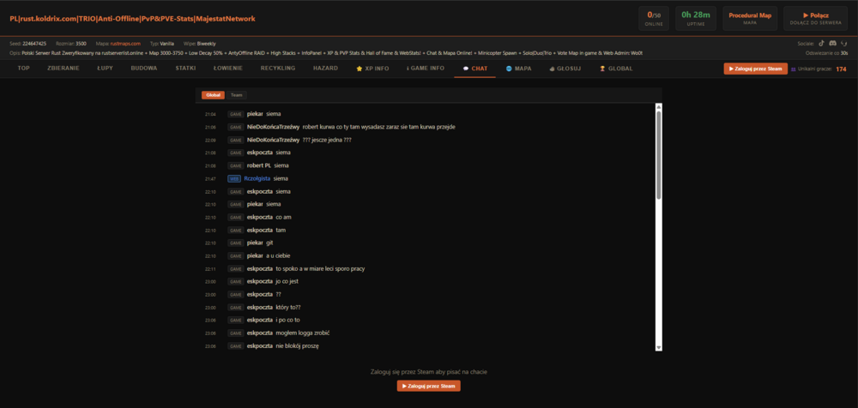This screenshot has height=408, width=858.
Task: Click the message 'to spoko a w miare leci sporo pracy'
Action: [320, 268]
